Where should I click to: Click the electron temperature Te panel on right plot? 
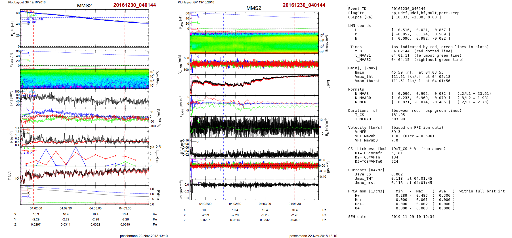pos(254,85)
